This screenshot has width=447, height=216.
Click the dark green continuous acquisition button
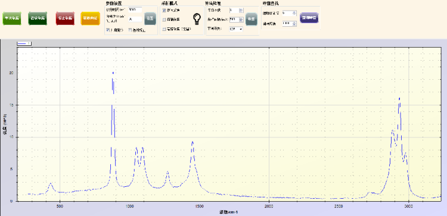click(x=38, y=18)
